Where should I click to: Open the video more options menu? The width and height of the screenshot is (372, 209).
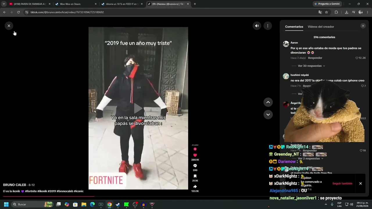pos(268,26)
